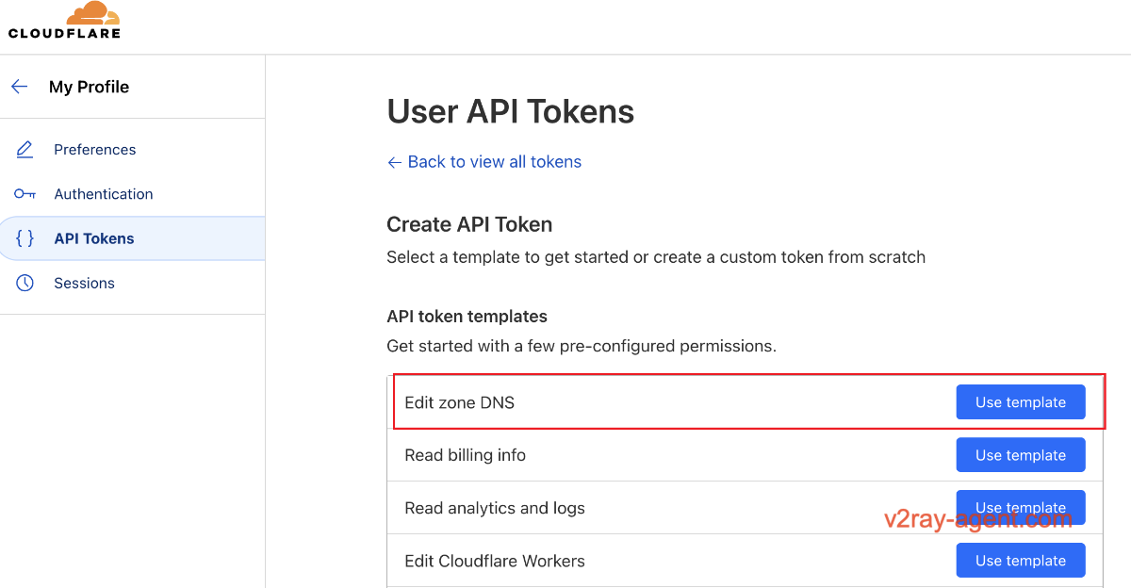Image resolution: width=1131 pixels, height=588 pixels.
Task: Select the API Tokens braces icon
Action: coord(25,238)
